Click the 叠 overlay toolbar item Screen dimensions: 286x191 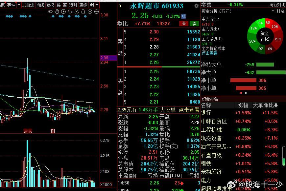(59, 5)
